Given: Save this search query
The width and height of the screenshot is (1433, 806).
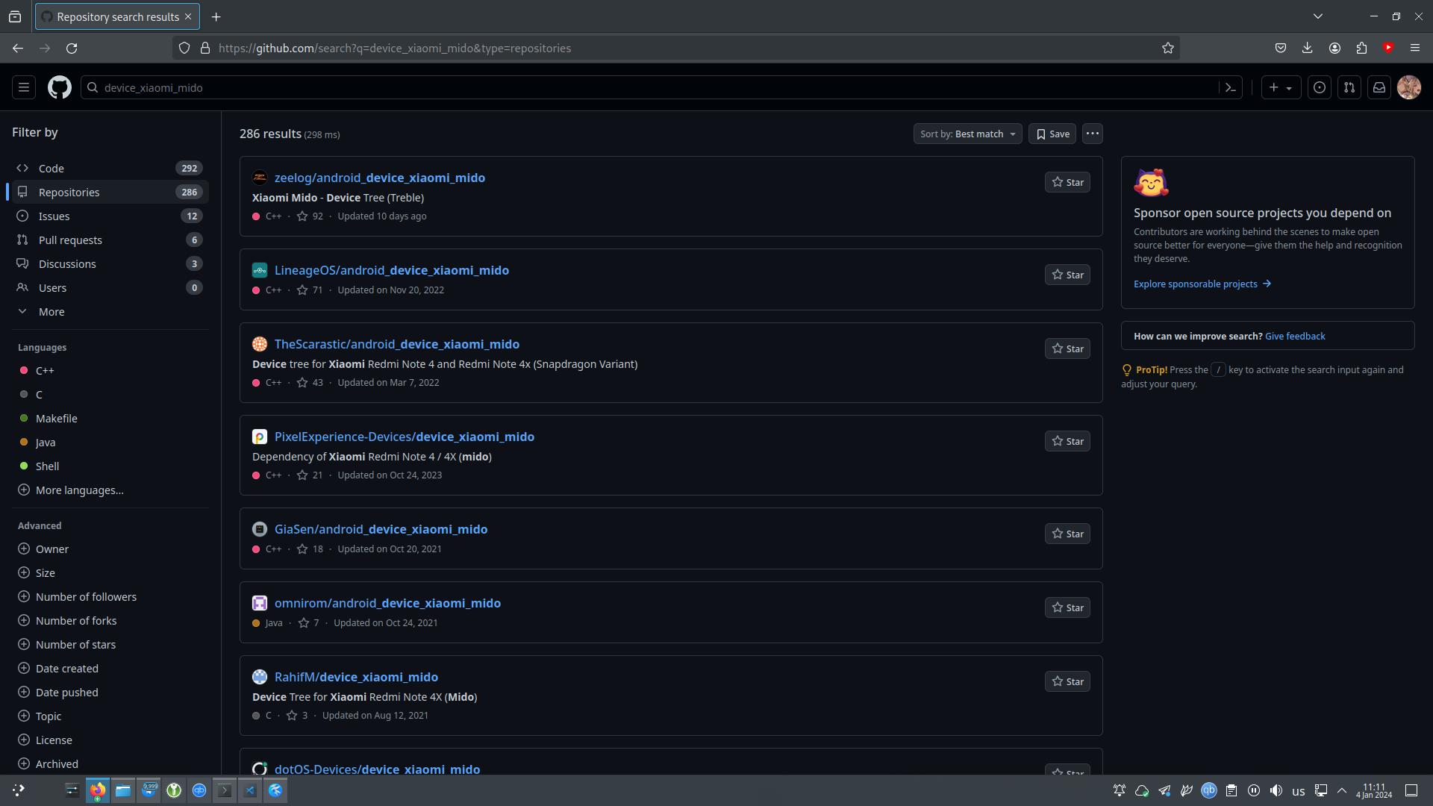Looking at the screenshot, I should 1052,134.
